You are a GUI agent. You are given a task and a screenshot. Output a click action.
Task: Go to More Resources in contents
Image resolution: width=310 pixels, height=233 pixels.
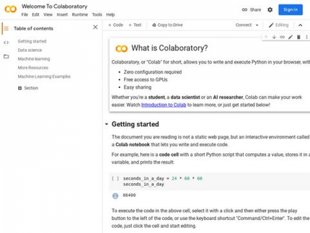point(33,68)
